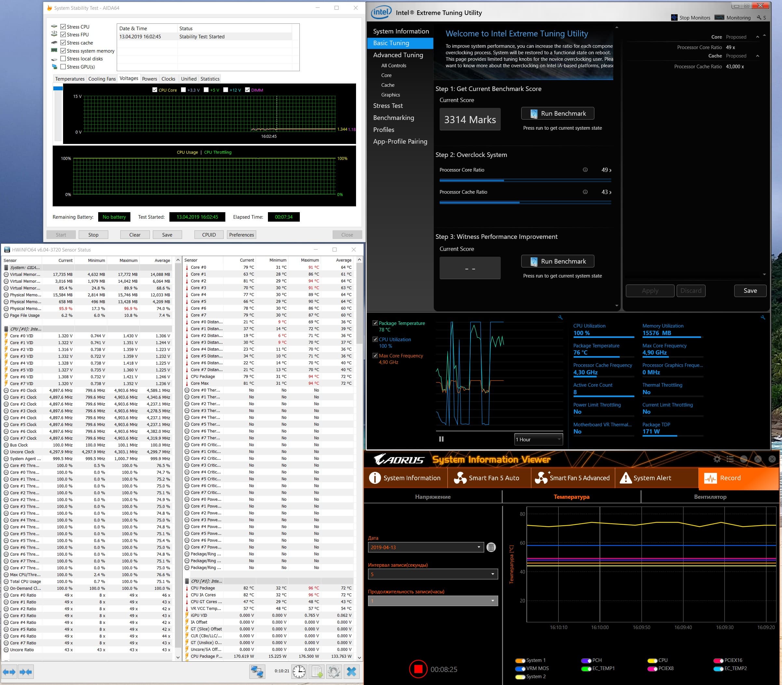Click wrench icon above monitor graph
The height and width of the screenshot is (685, 782).
[560, 317]
